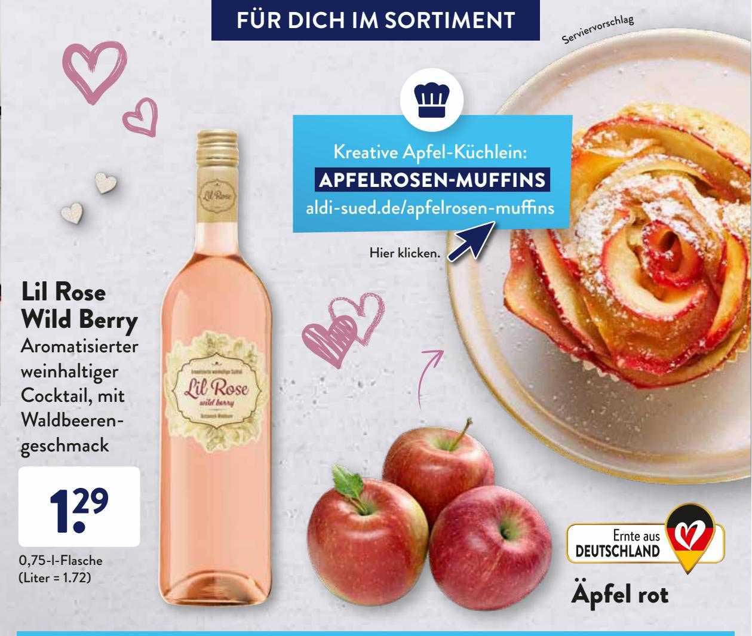This screenshot has height=636, width=752.
Task: Click the 'Hier klicken.' text
Action: point(404,253)
